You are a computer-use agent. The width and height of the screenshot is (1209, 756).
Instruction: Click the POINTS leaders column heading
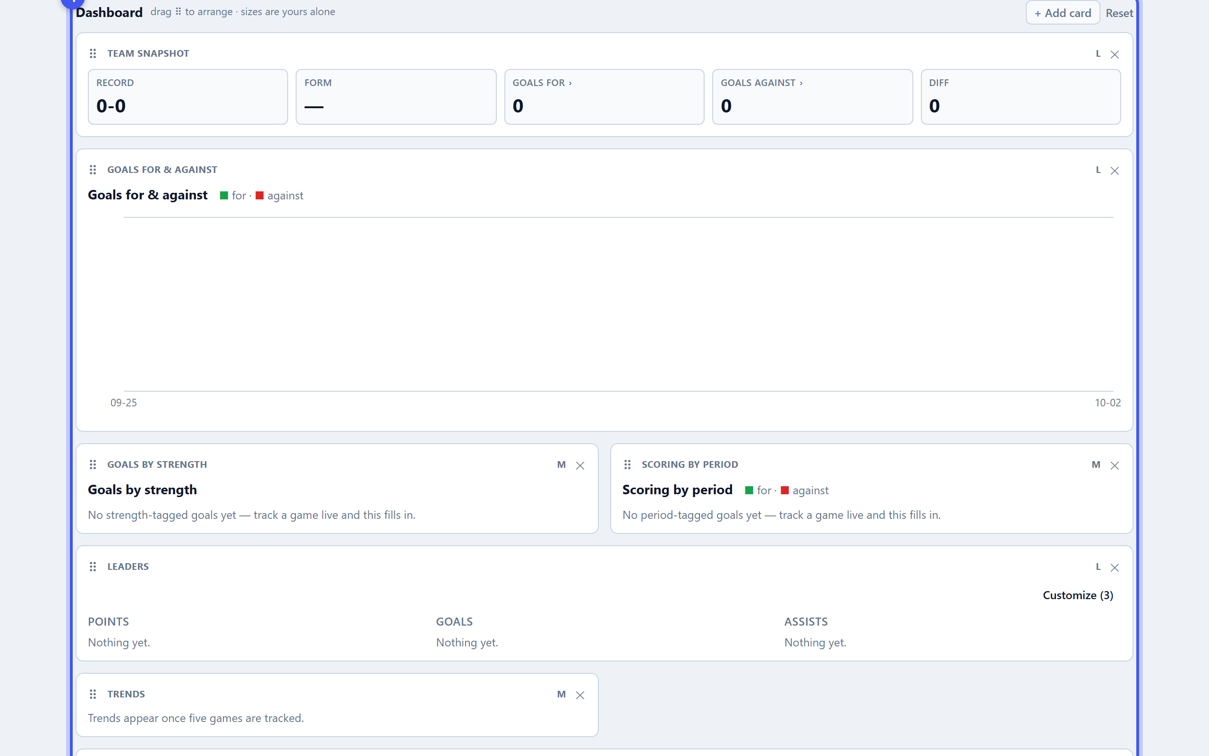pyautogui.click(x=109, y=621)
